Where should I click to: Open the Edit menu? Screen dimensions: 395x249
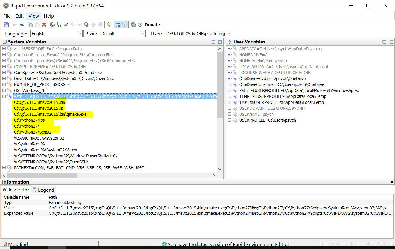pyautogui.click(x=20, y=16)
